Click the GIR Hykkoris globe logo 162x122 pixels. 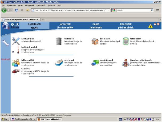click(6, 26)
